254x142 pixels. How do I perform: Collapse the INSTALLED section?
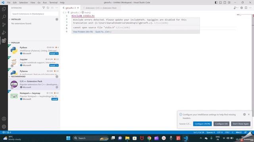(10, 19)
